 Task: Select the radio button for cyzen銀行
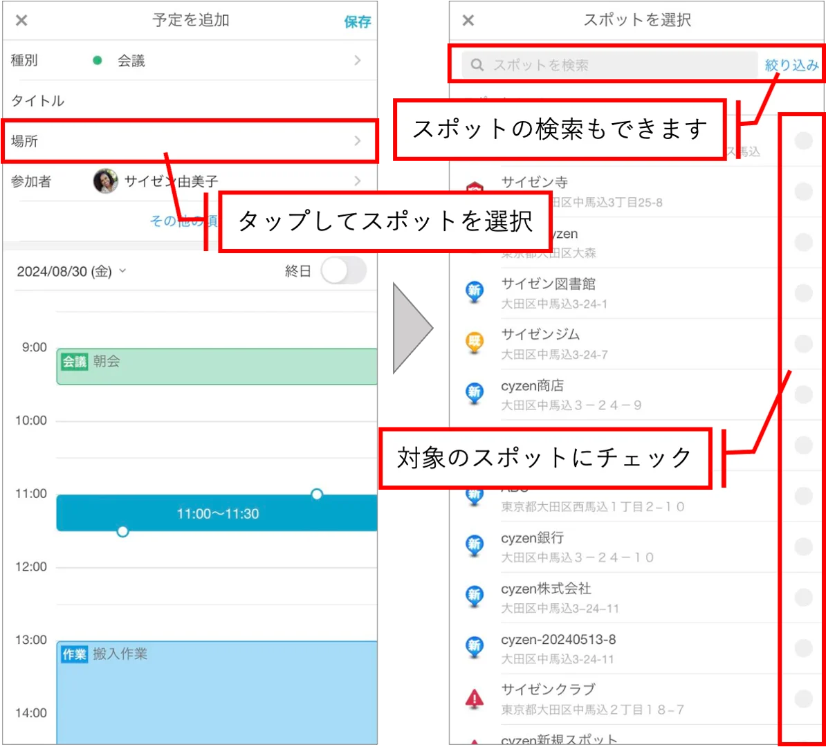(x=803, y=546)
